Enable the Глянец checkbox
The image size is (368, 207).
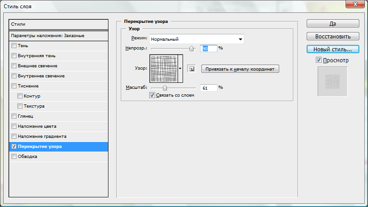(14, 116)
